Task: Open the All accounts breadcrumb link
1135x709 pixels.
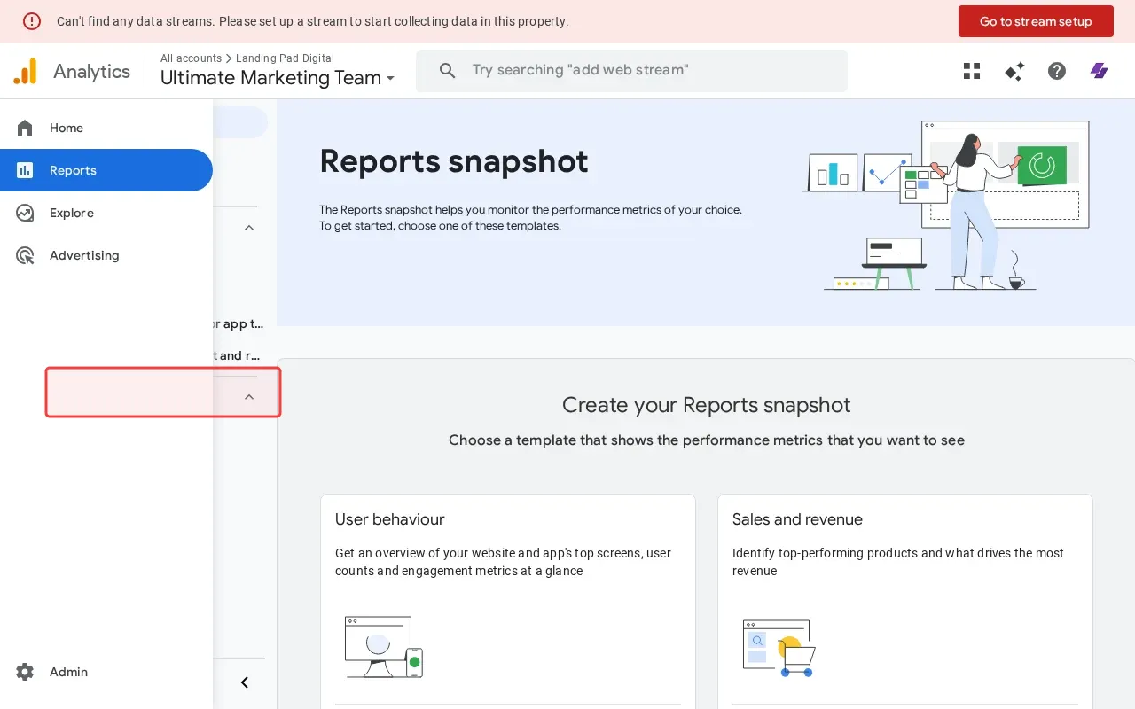Action: coord(191,58)
